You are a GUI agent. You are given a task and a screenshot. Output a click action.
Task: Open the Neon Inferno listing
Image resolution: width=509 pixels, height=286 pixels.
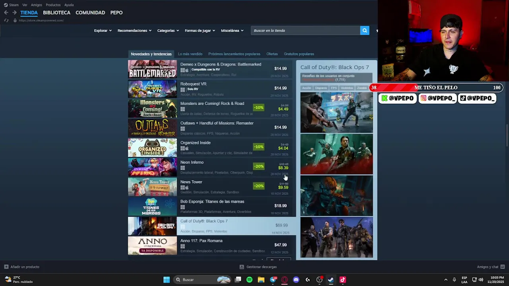[212, 167]
